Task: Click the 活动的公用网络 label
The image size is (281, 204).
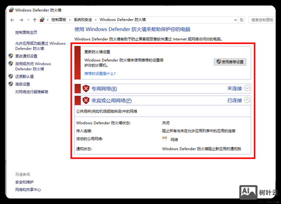Action: [x=89, y=139]
